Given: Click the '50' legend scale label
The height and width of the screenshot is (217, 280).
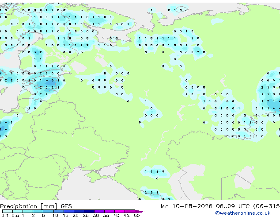Looking at the screenshot, I should coord(136,215).
